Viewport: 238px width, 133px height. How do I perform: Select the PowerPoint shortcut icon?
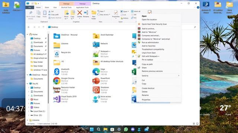pyautogui.click(x=96, y=81)
